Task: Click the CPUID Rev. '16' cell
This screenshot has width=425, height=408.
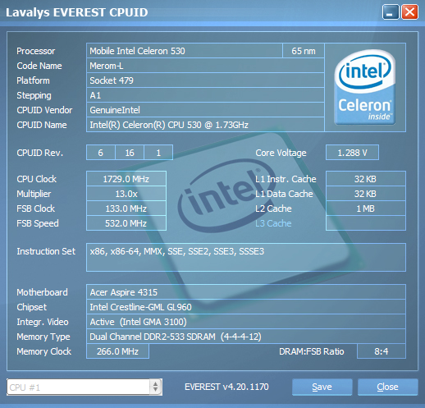Action: tap(130, 153)
